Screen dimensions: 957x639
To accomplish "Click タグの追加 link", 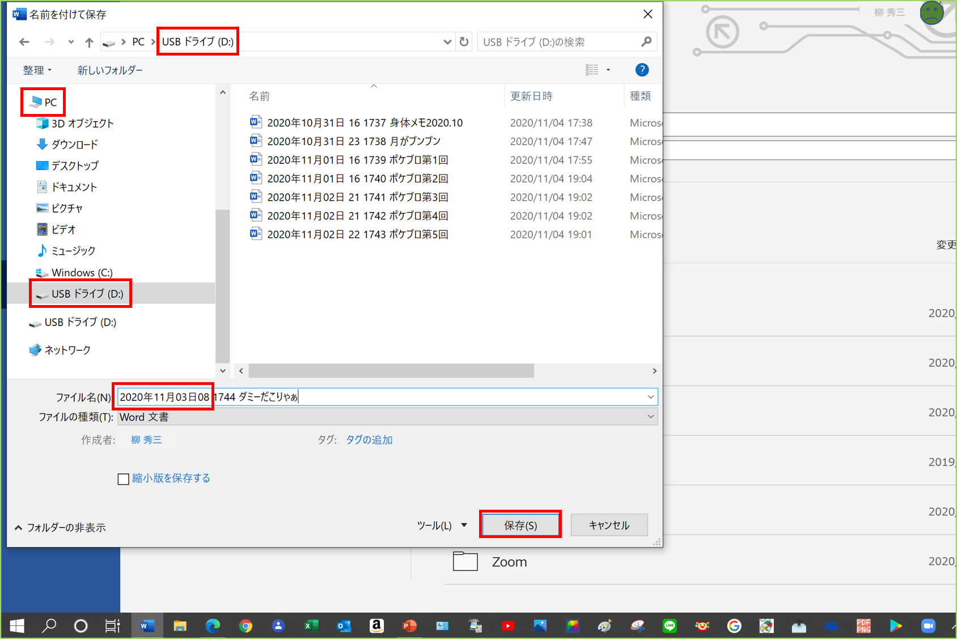I will click(369, 440).
